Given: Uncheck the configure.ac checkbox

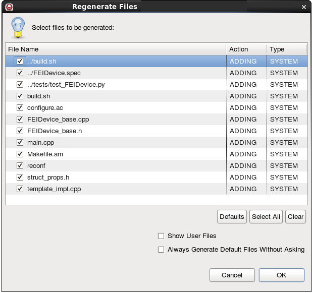Looking at the screenshot, I should [x=20, y=108].
